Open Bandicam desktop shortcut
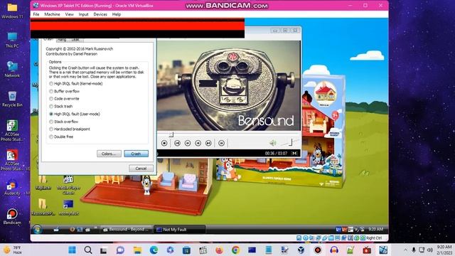The height and width of the screenshot is (256, 455). pos(12,217)
